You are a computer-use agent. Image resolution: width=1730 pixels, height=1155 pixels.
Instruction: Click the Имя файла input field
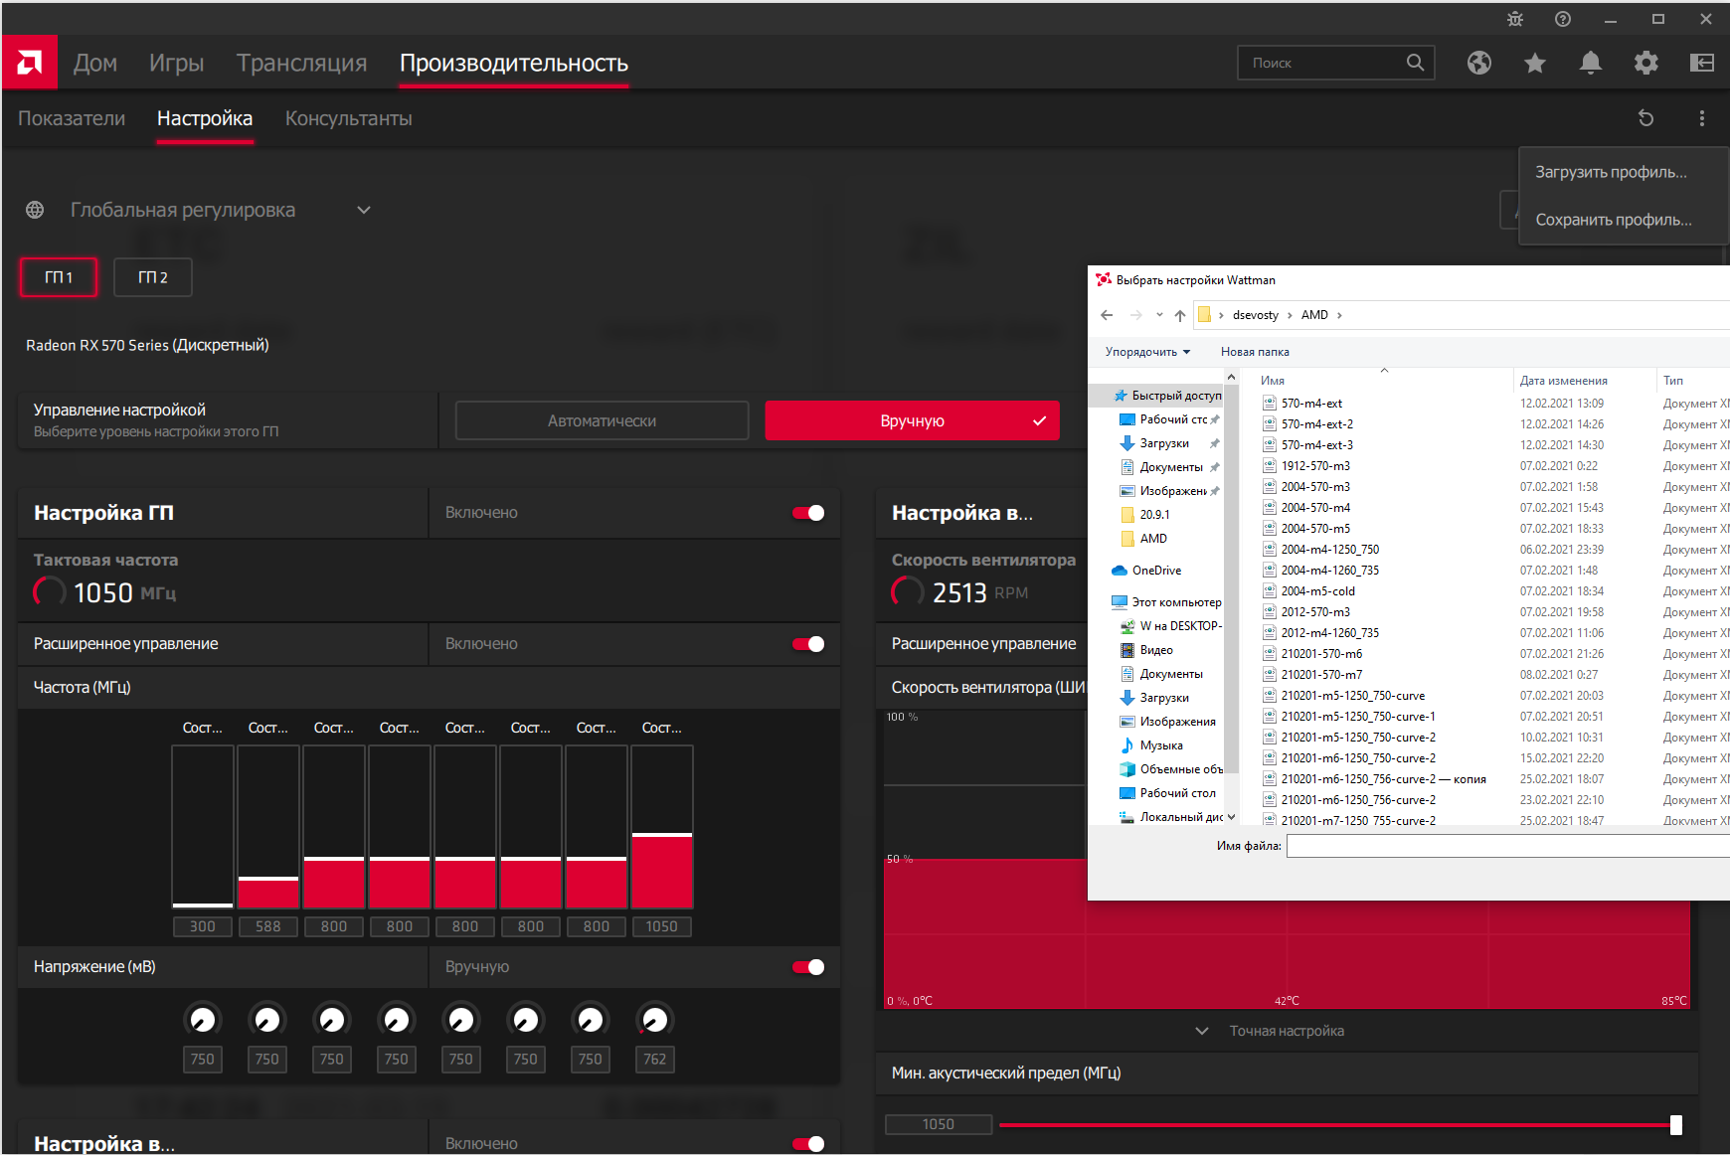tap(1507, 846)
